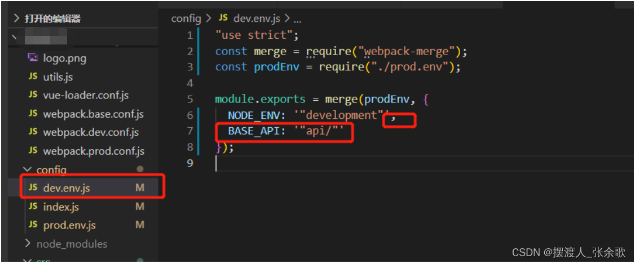
Task: Click the config breadcrumb segment
Action: (186, 19)
